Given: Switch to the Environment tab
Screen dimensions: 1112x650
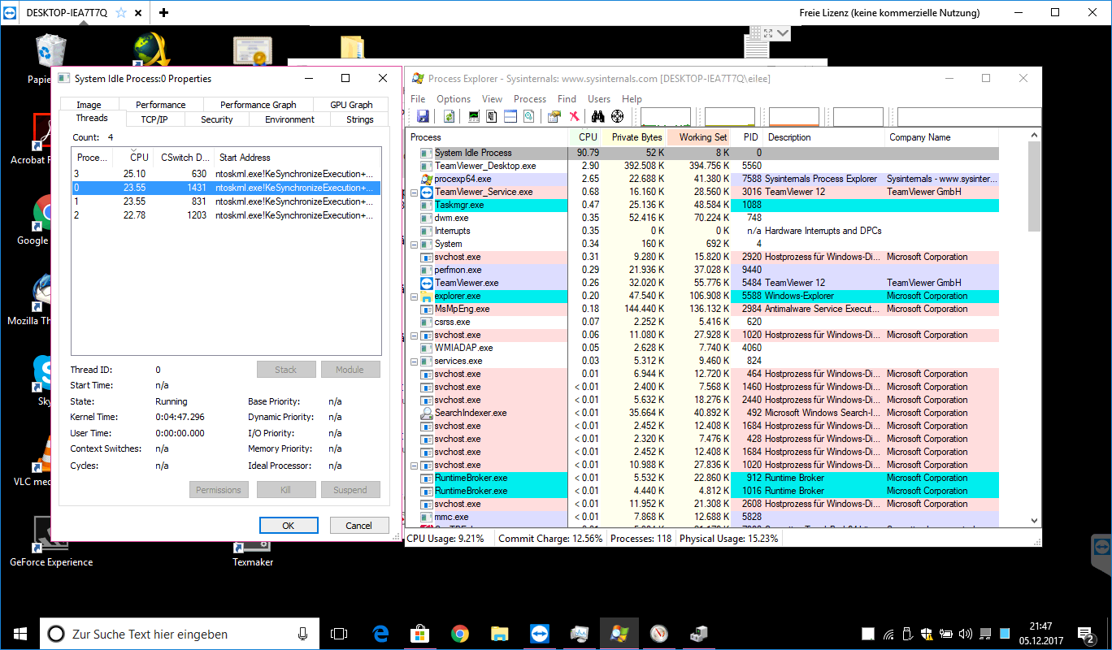Looking at the screenshot, I should (289, 119).
